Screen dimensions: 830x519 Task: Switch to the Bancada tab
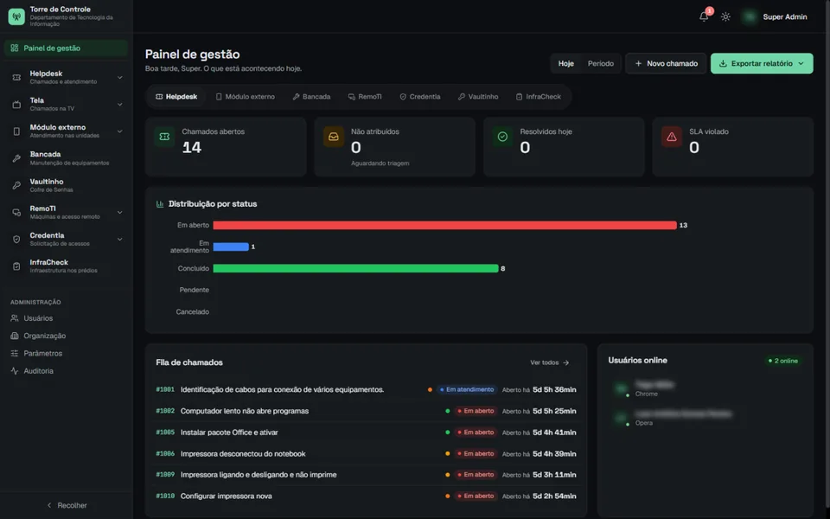[311, 96]
